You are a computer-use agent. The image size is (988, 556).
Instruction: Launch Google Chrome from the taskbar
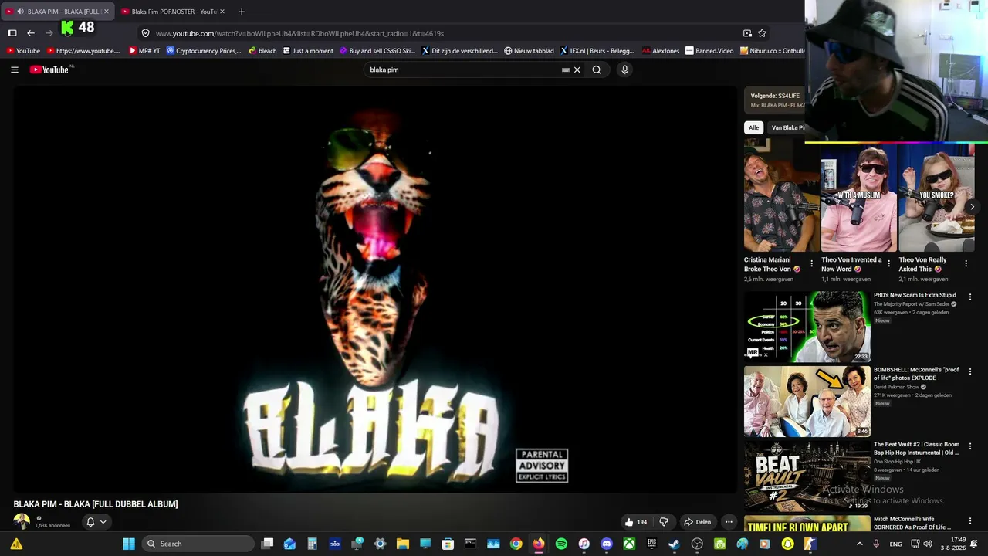[516, 544]
